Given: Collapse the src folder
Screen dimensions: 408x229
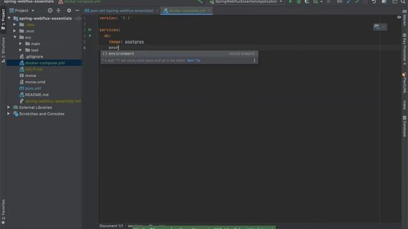Looking at the screenshot, I should [15, 38].
